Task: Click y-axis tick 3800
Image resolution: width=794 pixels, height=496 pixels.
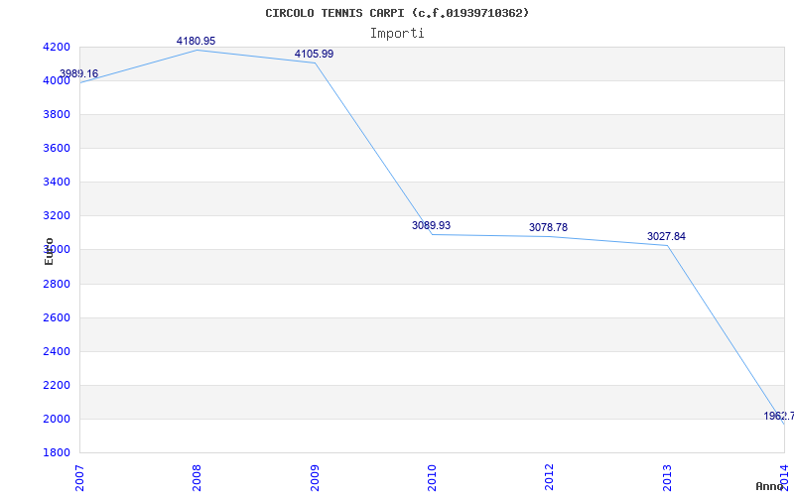Action: click(x=57, y=114)
